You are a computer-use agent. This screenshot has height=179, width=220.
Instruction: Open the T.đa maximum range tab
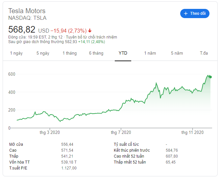204,53
